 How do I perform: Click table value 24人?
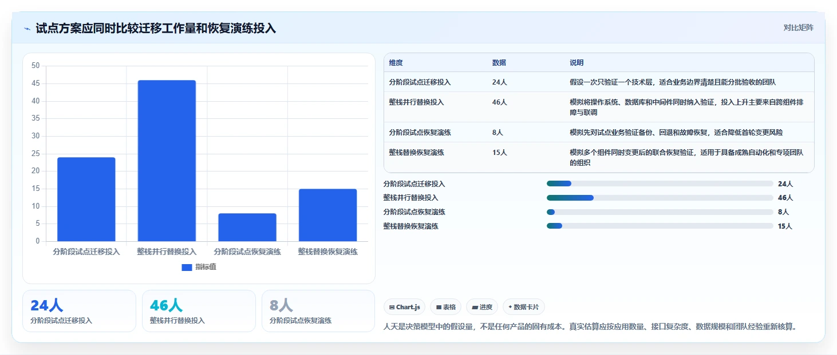[499, 82]
